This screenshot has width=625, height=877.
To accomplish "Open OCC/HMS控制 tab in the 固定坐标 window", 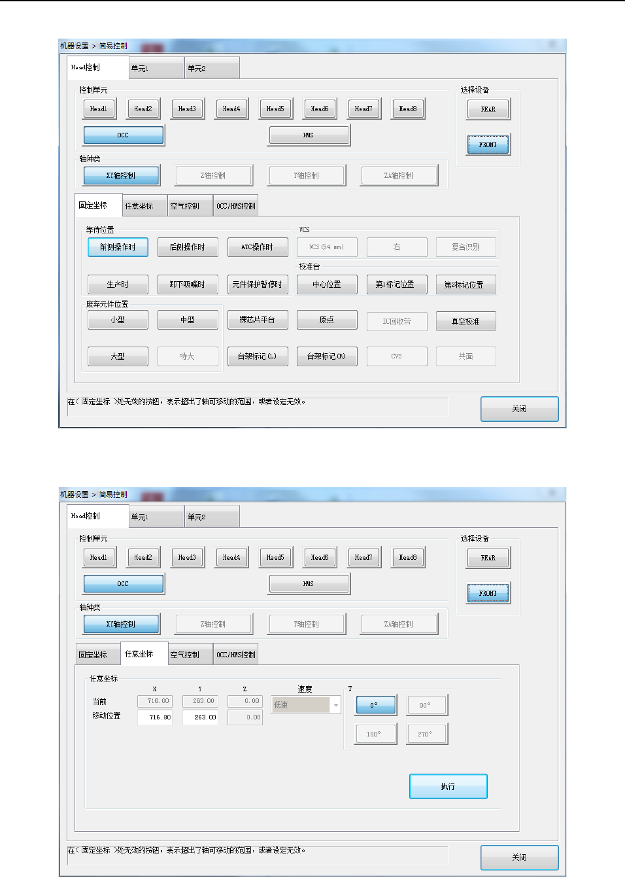I will 235,206.
